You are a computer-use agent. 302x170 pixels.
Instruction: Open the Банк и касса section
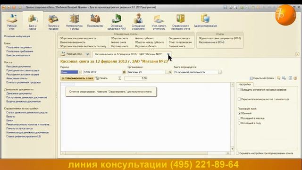point(33,22)
